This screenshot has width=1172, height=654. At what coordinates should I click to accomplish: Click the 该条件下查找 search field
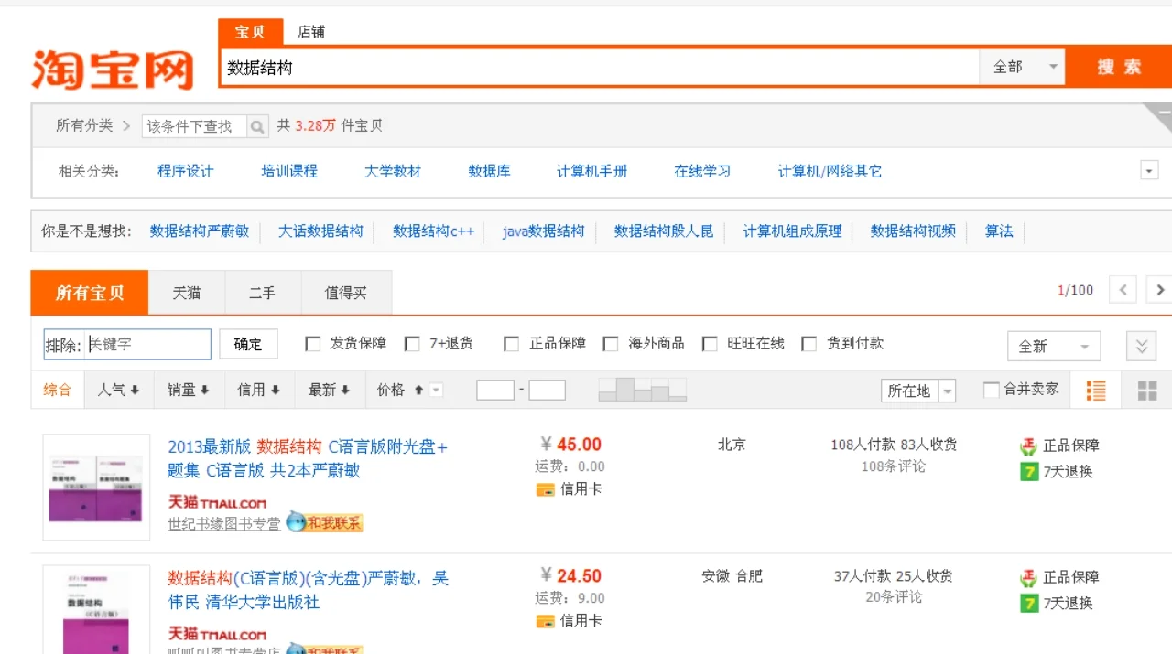pos(195,126)
